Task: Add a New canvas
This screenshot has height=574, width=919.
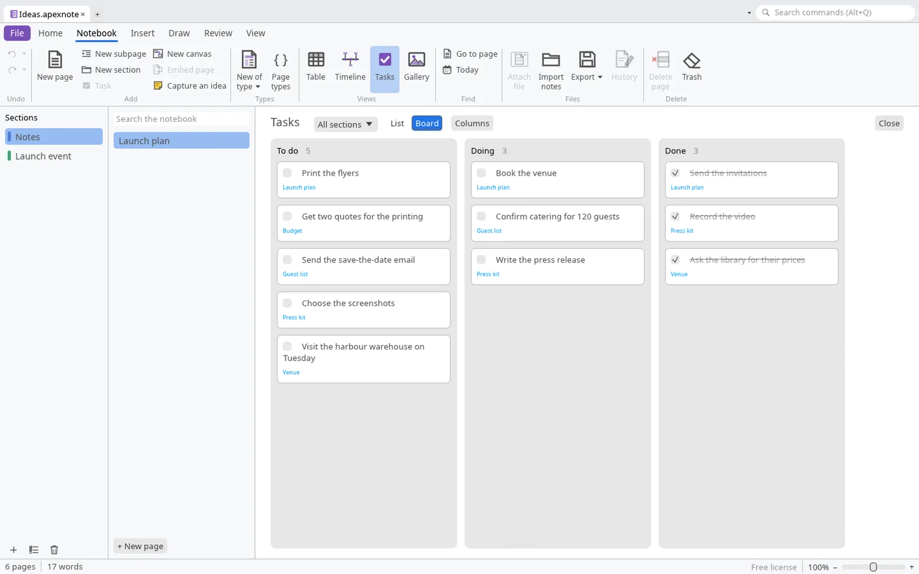Action: click(182, 54)
